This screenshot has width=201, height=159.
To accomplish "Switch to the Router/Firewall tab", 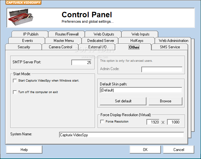I will (x=67, y=34).
